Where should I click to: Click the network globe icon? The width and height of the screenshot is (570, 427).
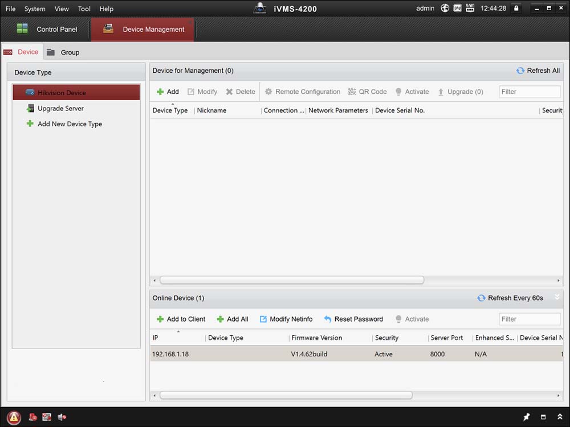445,9
